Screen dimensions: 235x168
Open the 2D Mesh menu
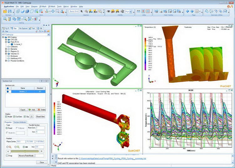point(43,6)
